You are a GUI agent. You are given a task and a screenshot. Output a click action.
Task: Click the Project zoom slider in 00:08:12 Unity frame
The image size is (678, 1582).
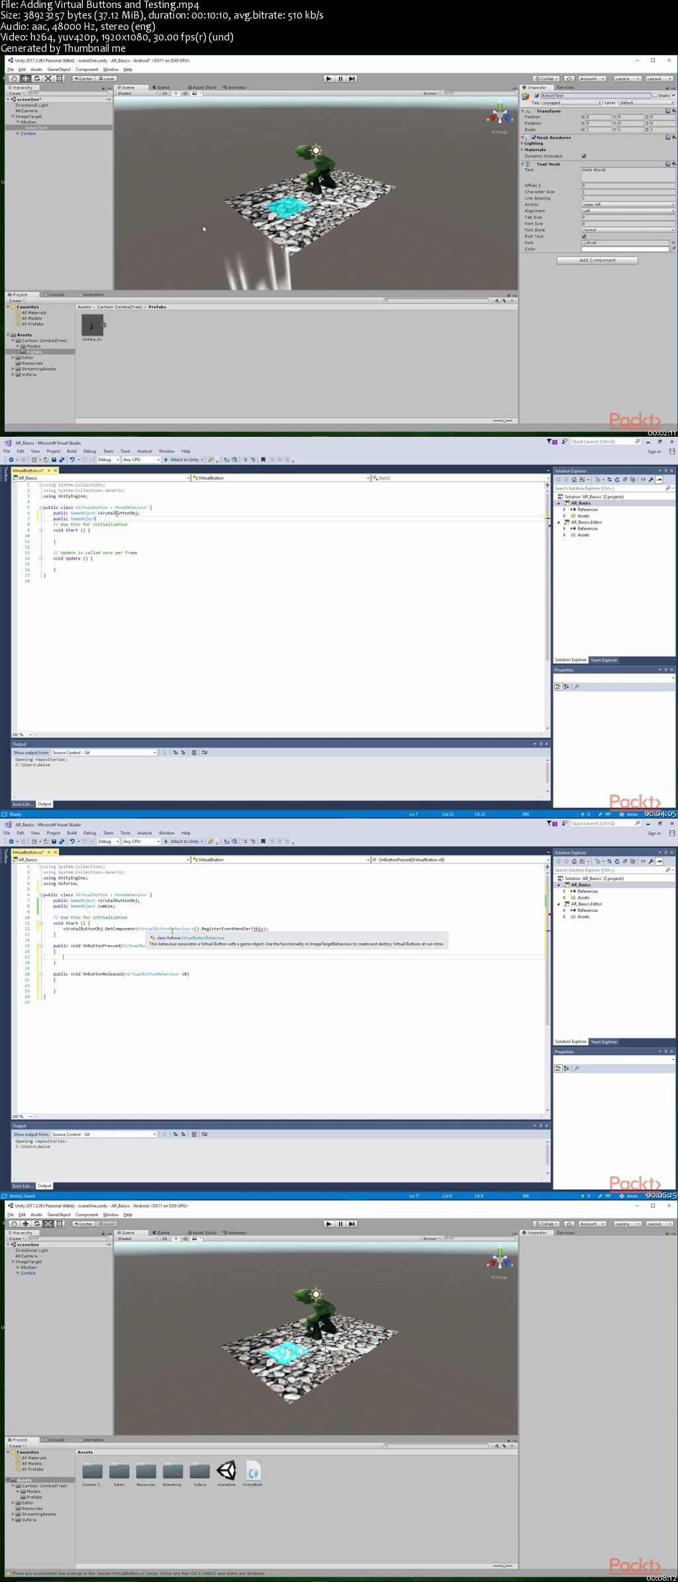504,1566
